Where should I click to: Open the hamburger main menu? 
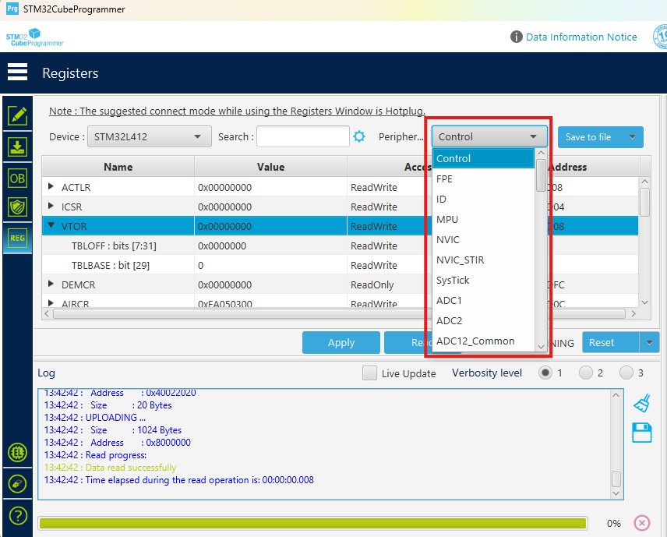pyautogui.click(x=17, y=72)
